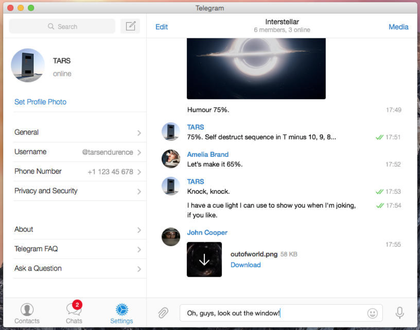Viewport: 420px width, 330px height.
Task: Open the emoji smiley picker
Action: 372,313
